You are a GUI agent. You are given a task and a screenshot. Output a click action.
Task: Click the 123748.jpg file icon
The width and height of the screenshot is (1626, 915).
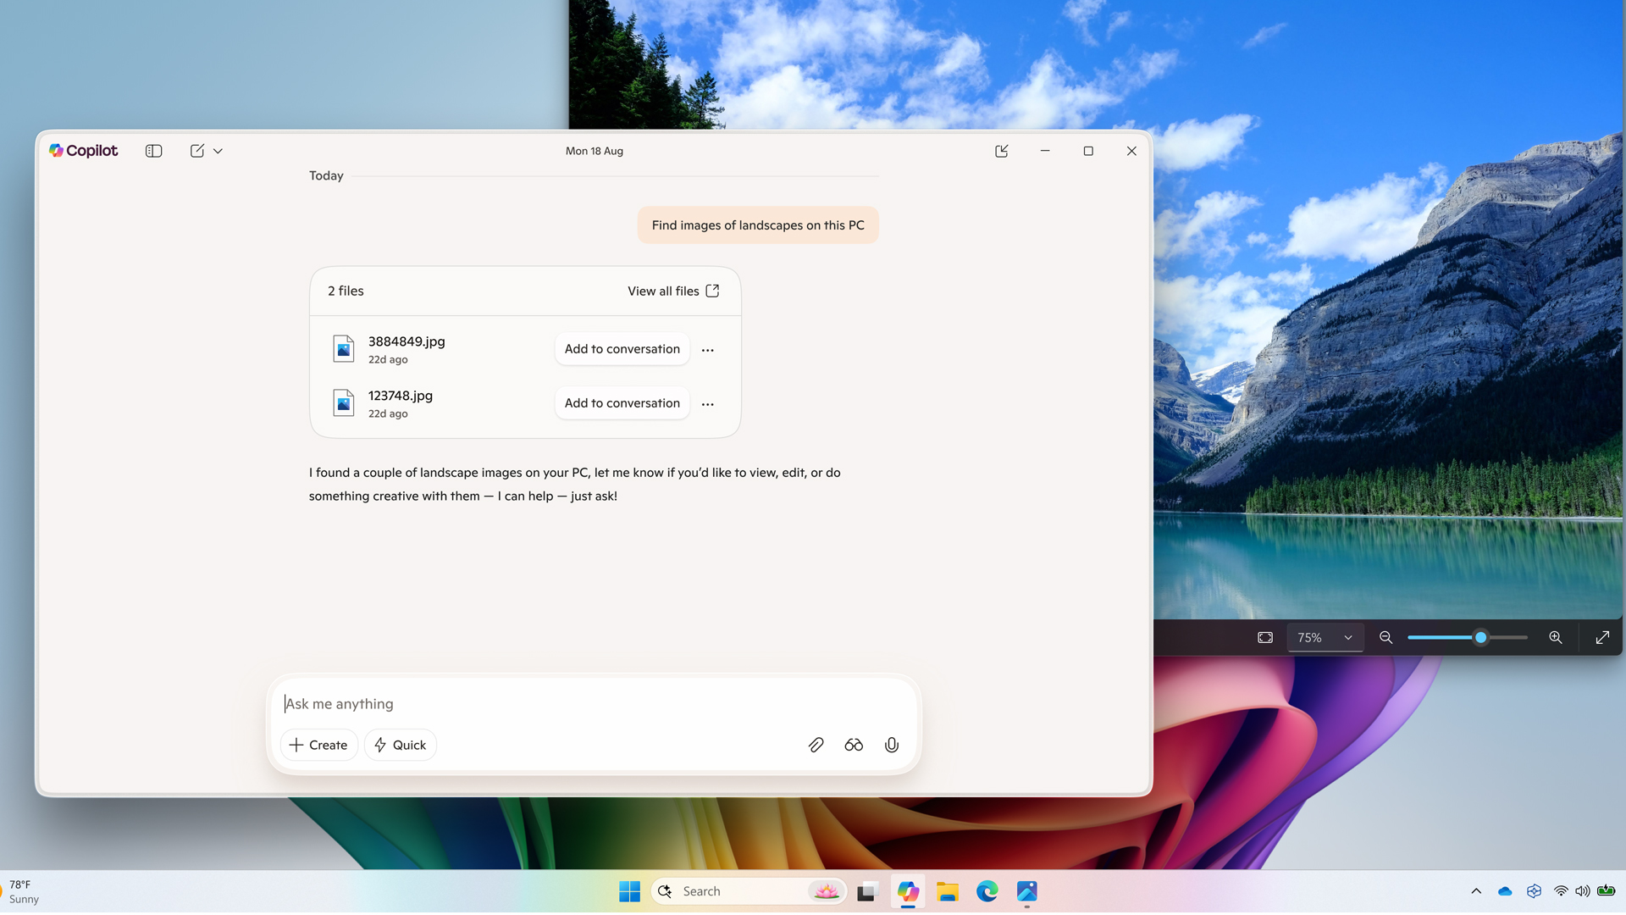[343, 402]
